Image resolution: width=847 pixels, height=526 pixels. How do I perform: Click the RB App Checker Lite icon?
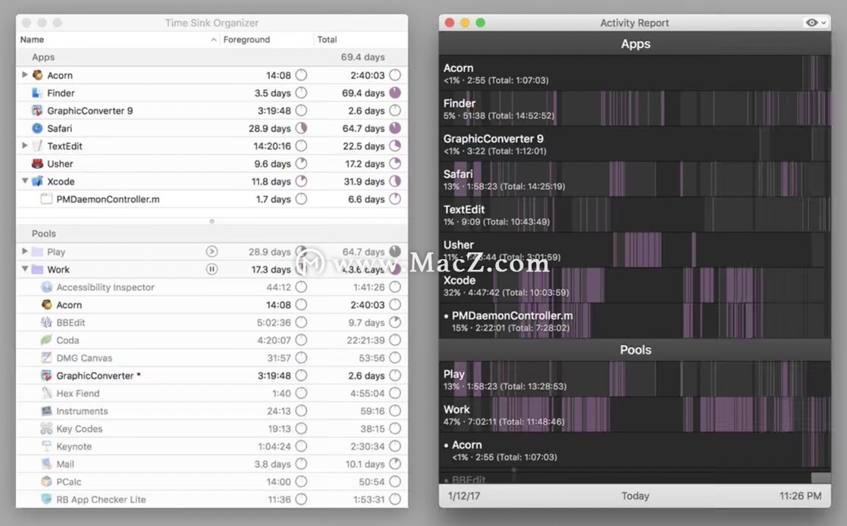[46, 499]
